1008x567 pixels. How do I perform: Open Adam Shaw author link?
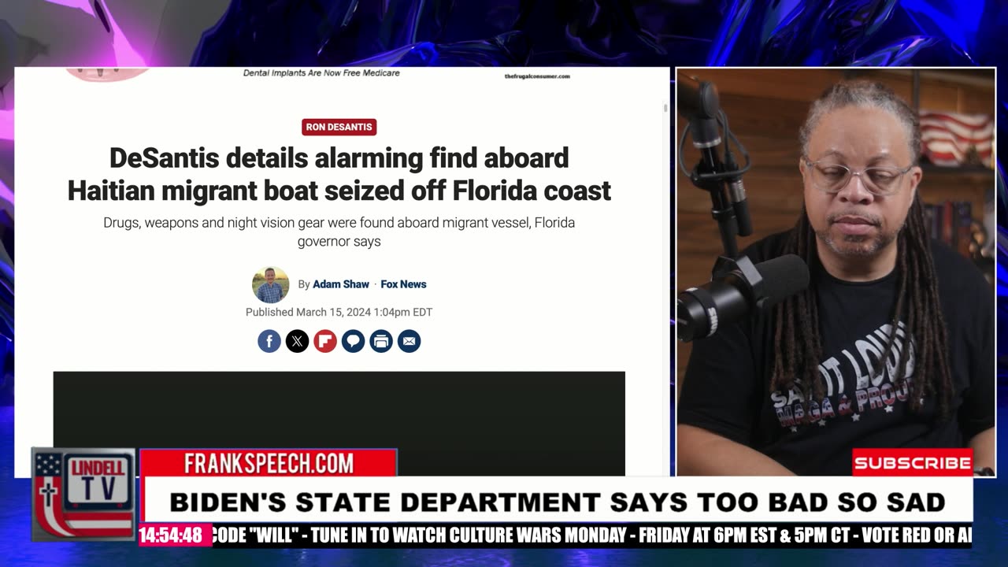pos(341,284)
